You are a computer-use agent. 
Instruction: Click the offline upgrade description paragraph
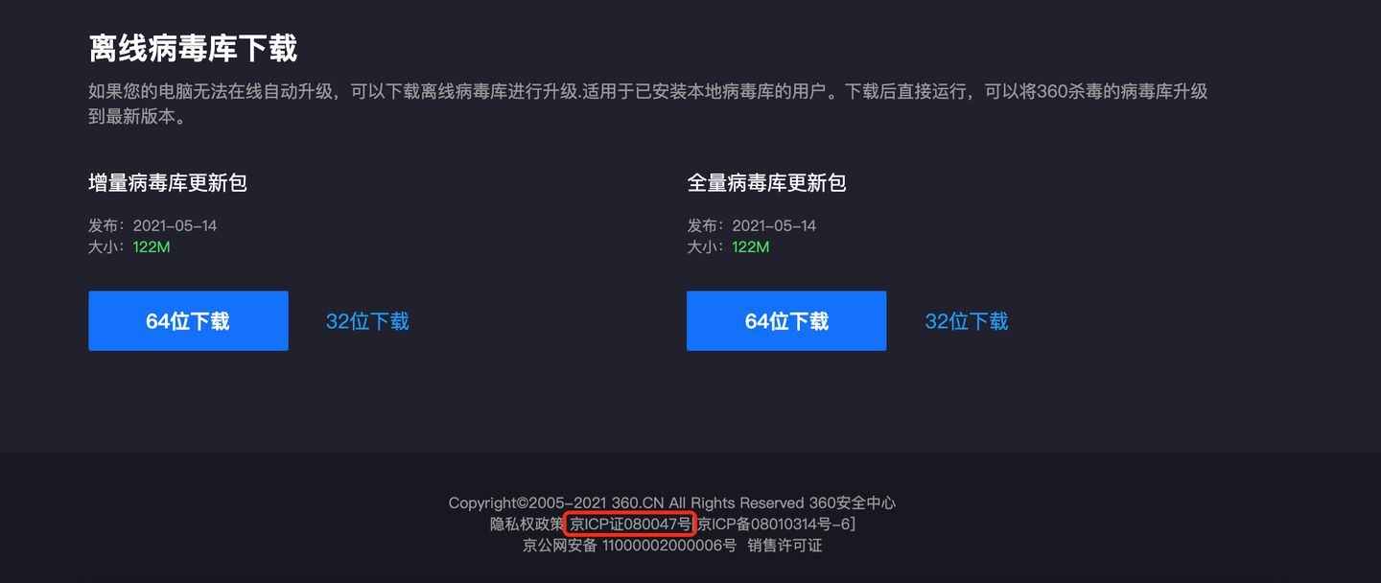pyautogui.click(x=648, y=104)
